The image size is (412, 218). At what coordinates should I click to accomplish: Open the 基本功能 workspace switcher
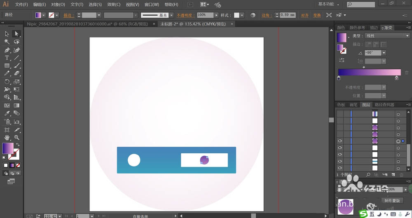pyautogui.click(x=328, y=4)
